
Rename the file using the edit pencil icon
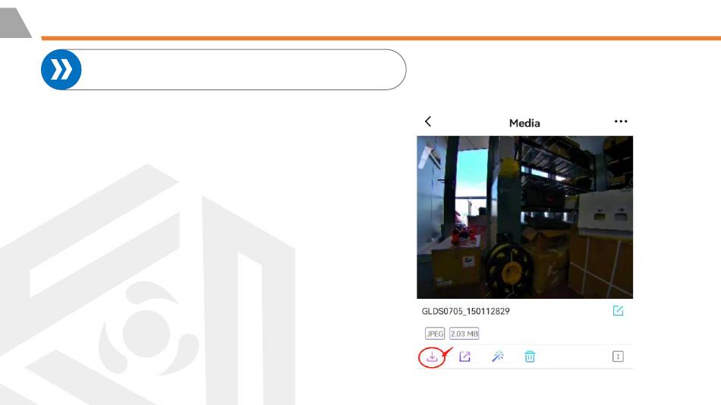[x=618, y=311]
